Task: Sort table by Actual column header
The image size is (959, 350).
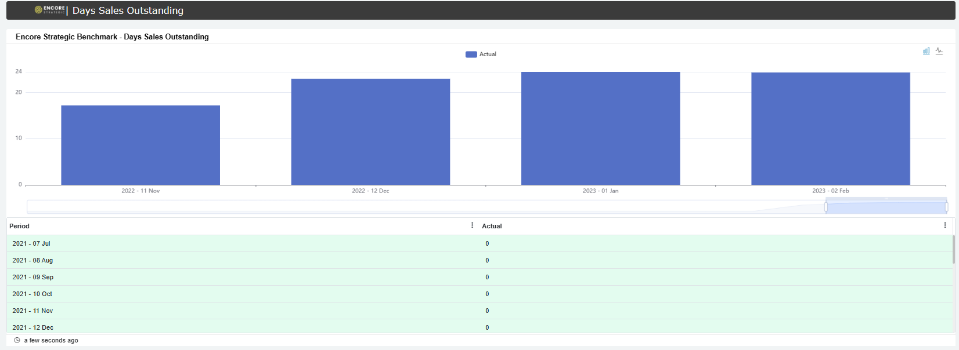Action: [x=492, y=226]
